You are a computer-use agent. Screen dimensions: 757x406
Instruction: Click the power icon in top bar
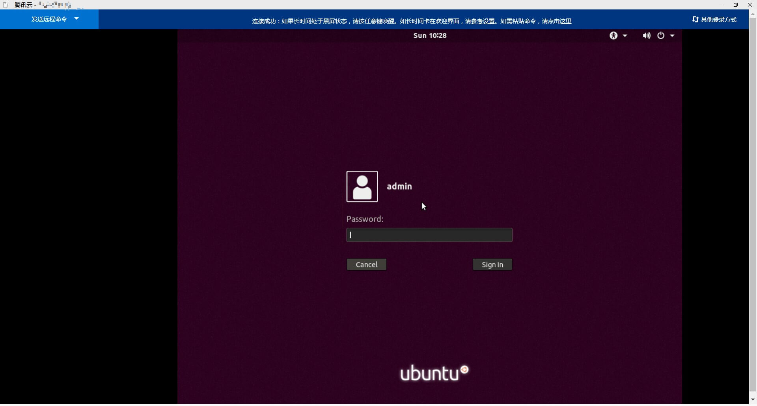[x=661, y=35]
